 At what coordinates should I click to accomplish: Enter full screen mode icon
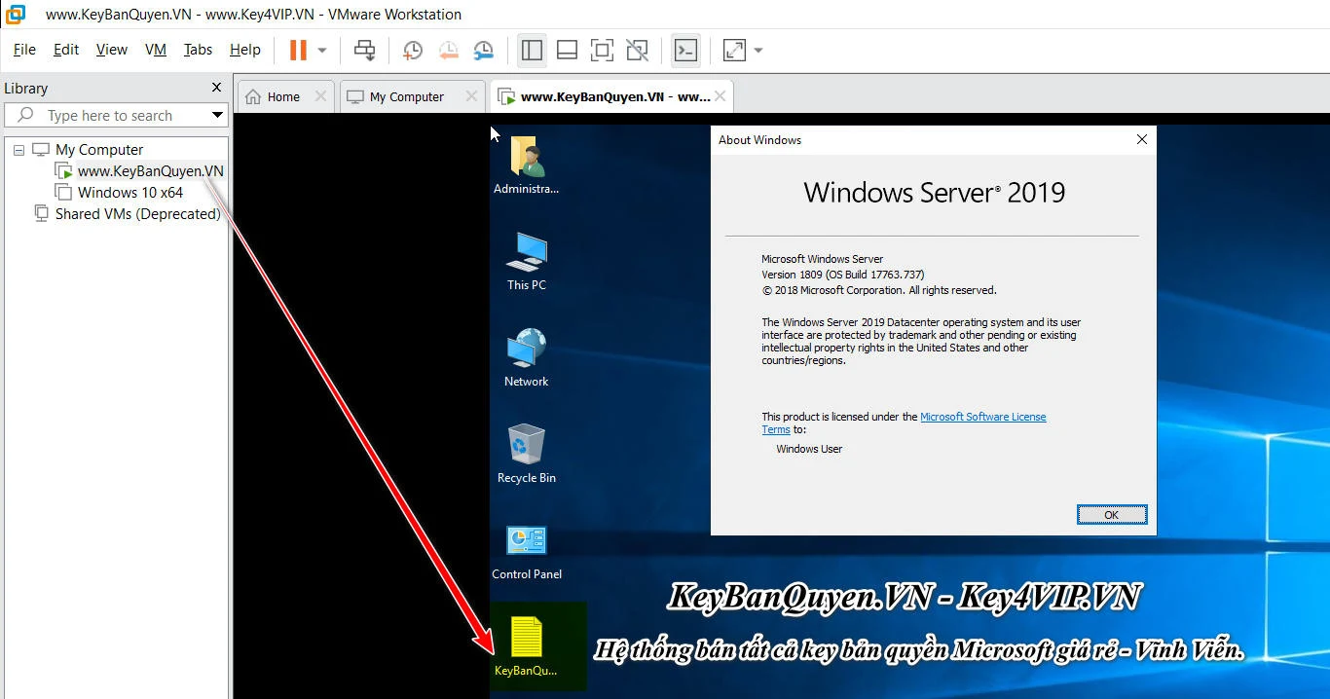pos(602,50)
